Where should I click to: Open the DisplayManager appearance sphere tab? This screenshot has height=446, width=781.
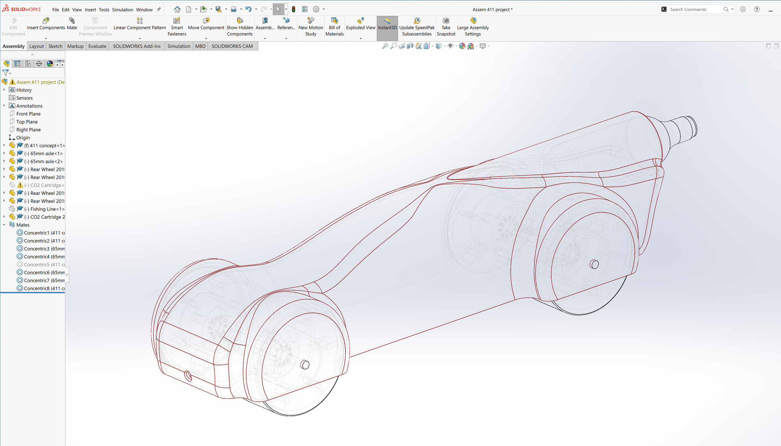coord(50,64)
